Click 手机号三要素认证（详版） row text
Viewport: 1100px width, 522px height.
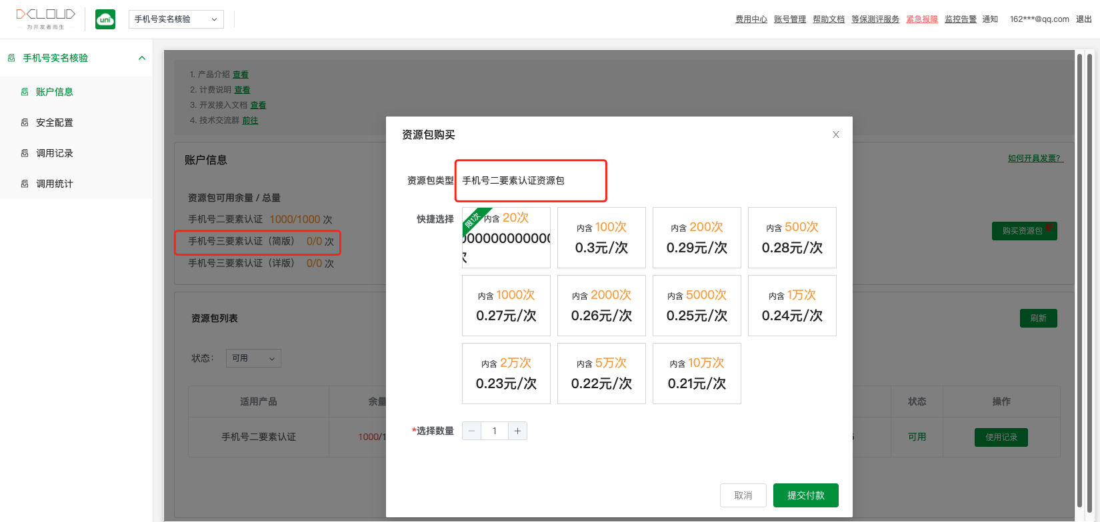coord(241,263)
